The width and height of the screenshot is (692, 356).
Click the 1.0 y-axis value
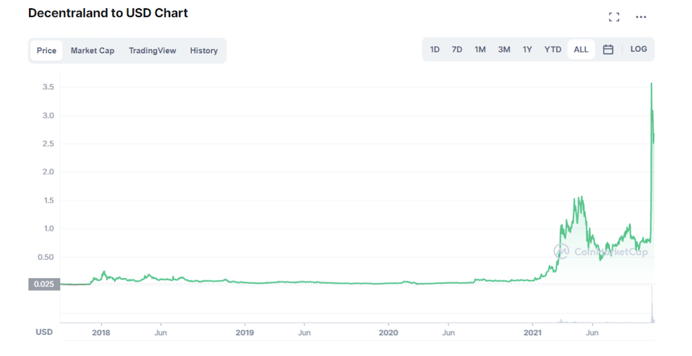48,229
